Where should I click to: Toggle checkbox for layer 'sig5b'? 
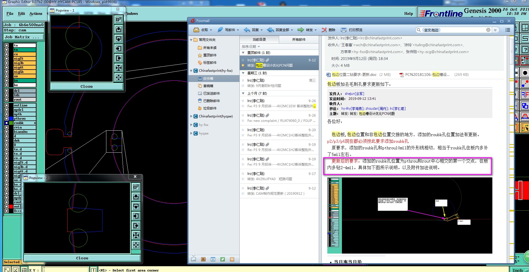[7, 72]
